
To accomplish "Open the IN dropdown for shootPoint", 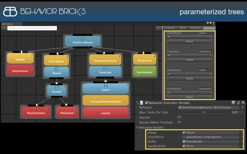I will point(189,55).
